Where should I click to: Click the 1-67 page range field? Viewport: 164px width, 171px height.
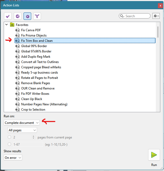[28, 144]
